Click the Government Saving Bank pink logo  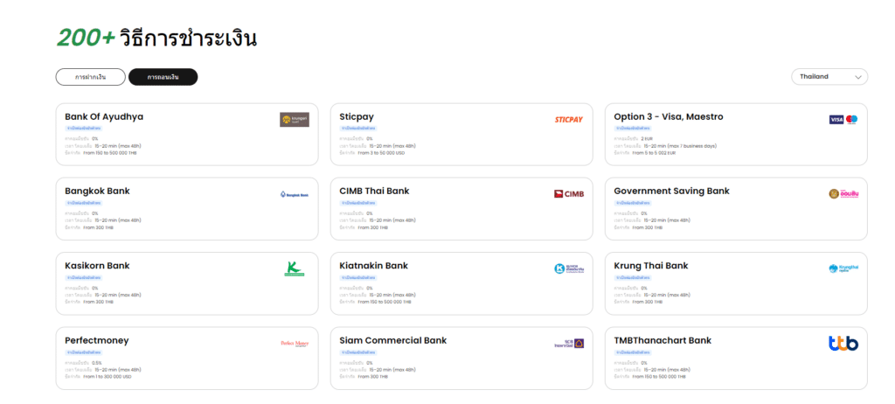(x=843, y=194)
